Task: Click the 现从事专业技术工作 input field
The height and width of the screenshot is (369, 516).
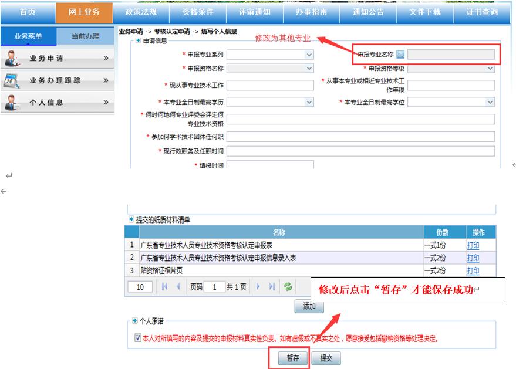Action: tap(270, 86)
